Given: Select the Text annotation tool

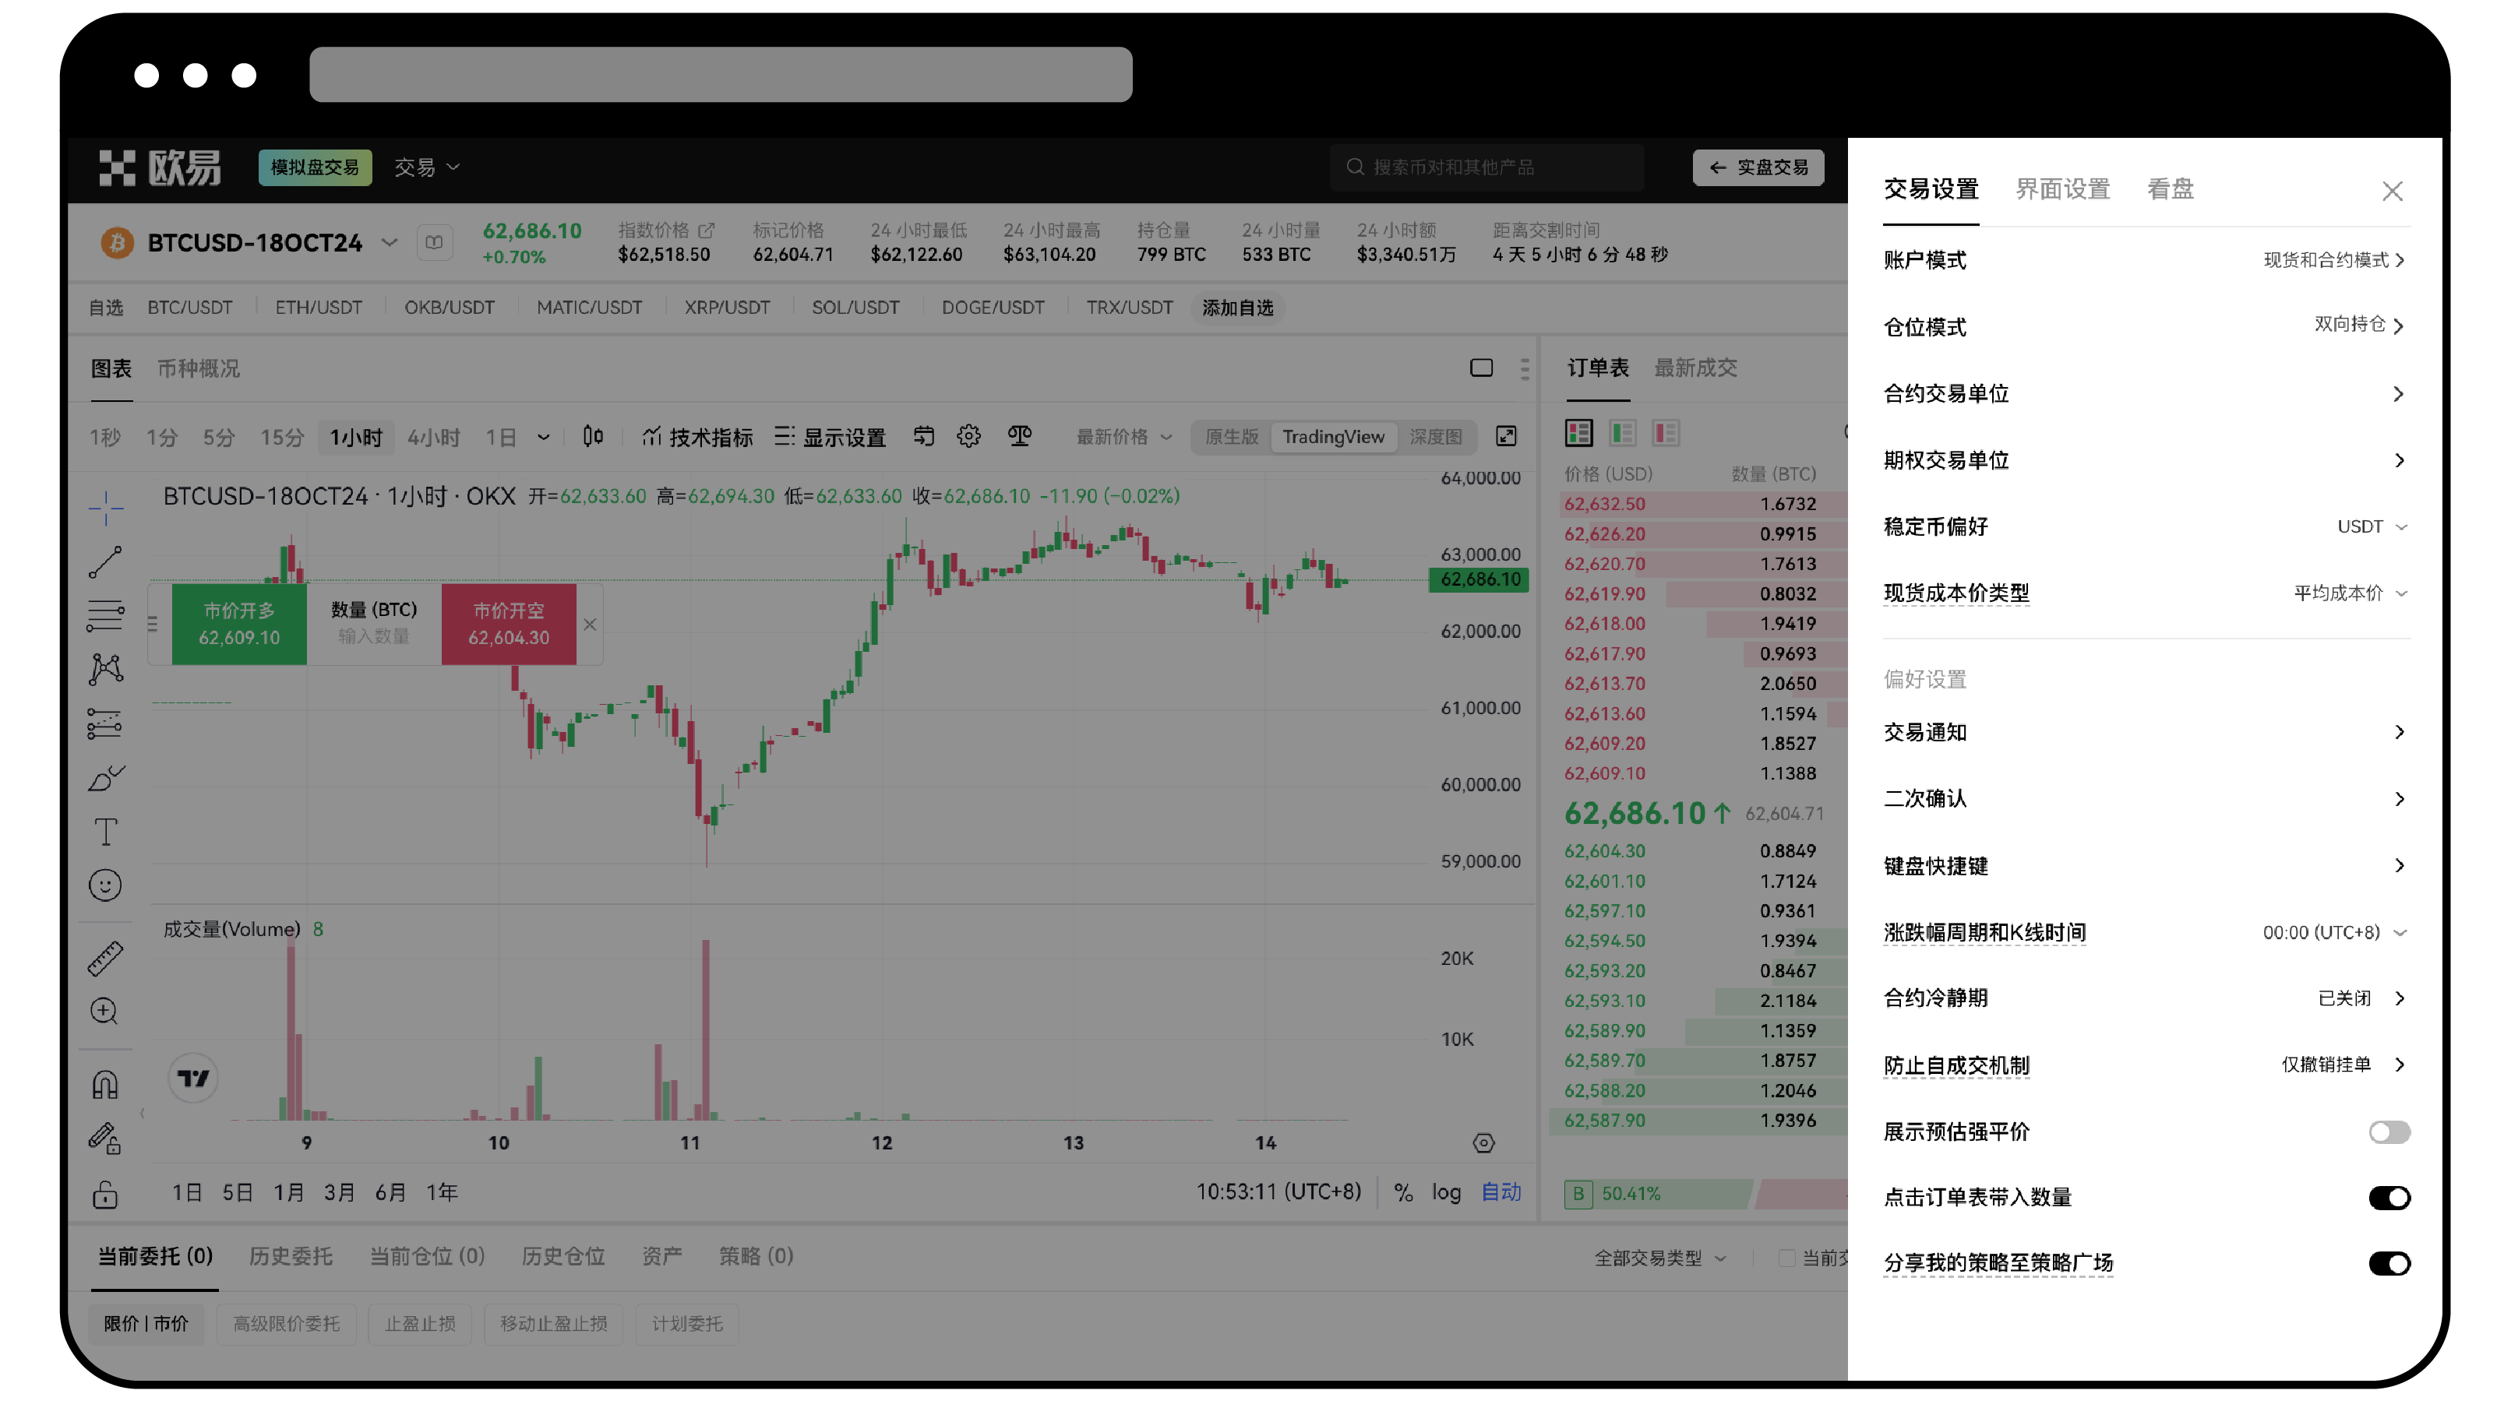Looking at the screenshot, I should coord(105,831).
